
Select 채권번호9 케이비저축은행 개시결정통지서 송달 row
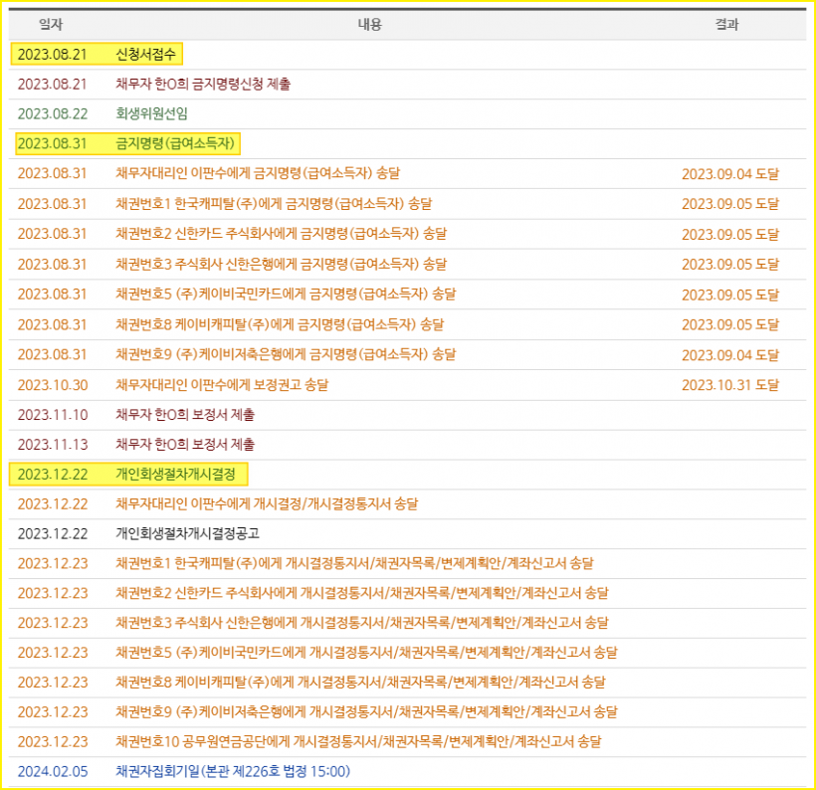[407, 711]
